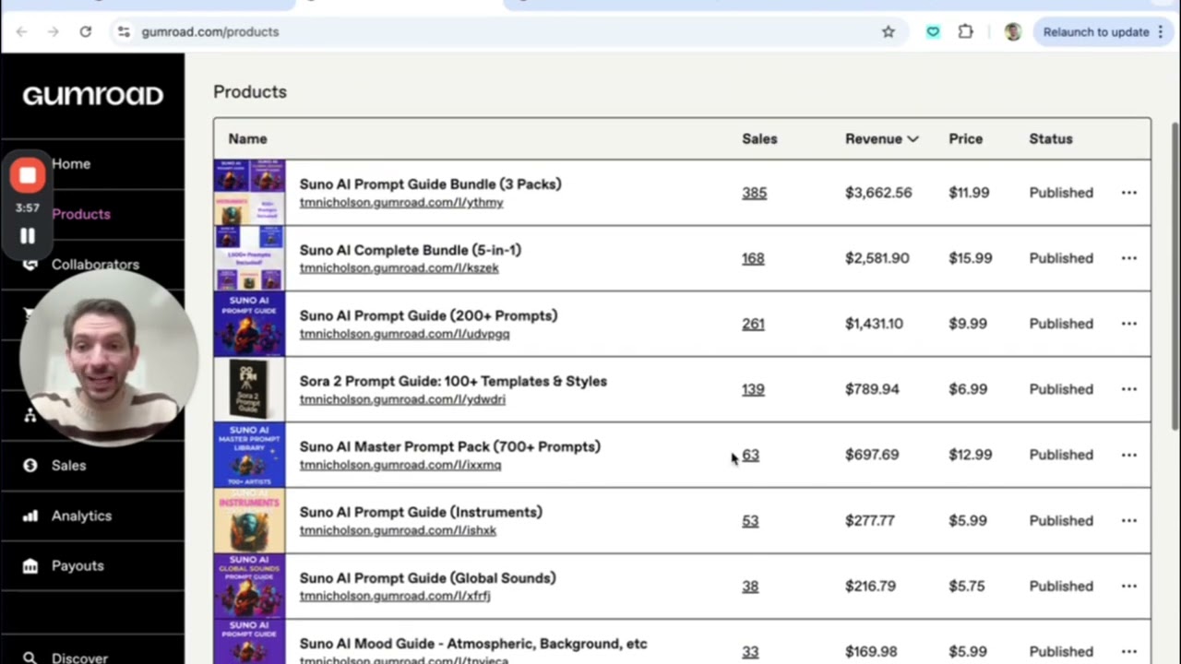1181x664 pixels.
Task: Open more options for Prompt Guide Bundle (3 Packs)
Action: point(1128,193)
